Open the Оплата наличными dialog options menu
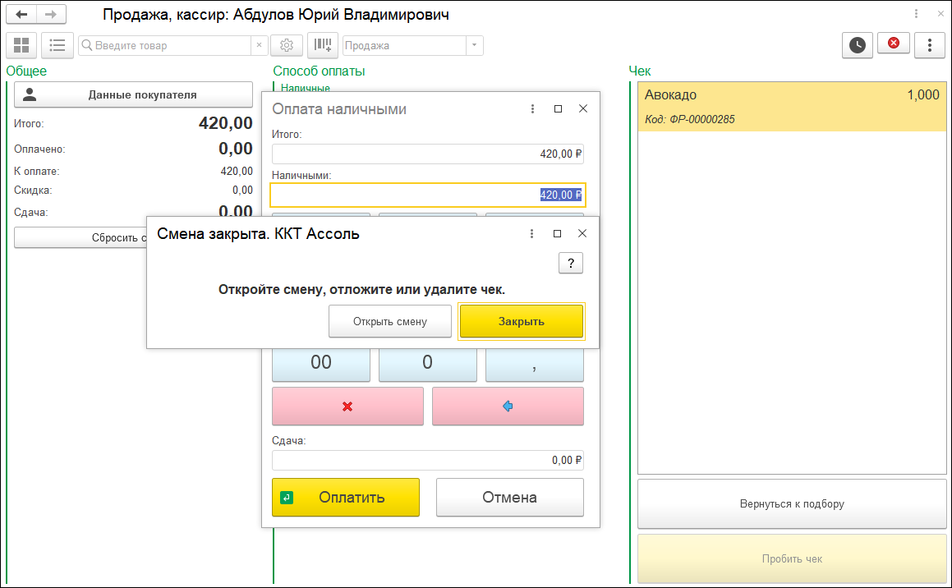Viewport: 952px width, 588px height. pos(532,109)
